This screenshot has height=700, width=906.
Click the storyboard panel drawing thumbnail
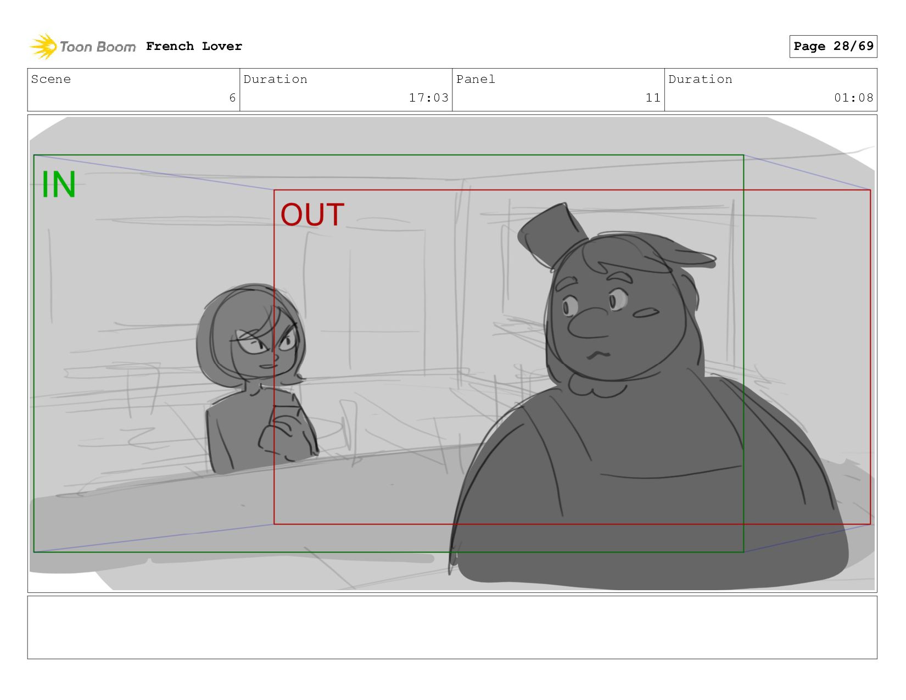(452, 353)
